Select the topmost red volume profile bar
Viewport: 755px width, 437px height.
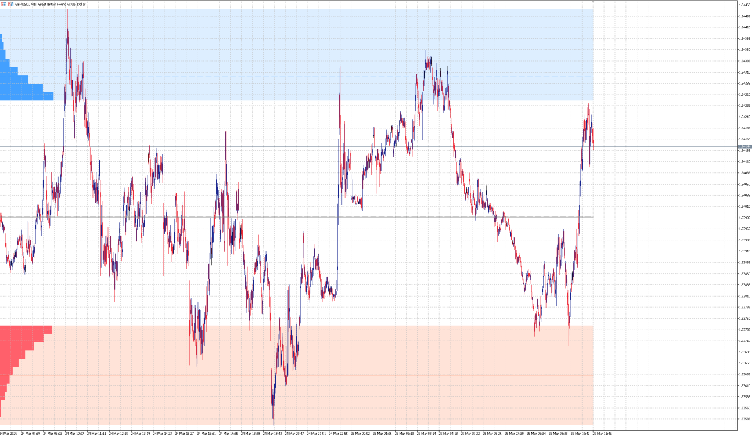coord(26,328)
